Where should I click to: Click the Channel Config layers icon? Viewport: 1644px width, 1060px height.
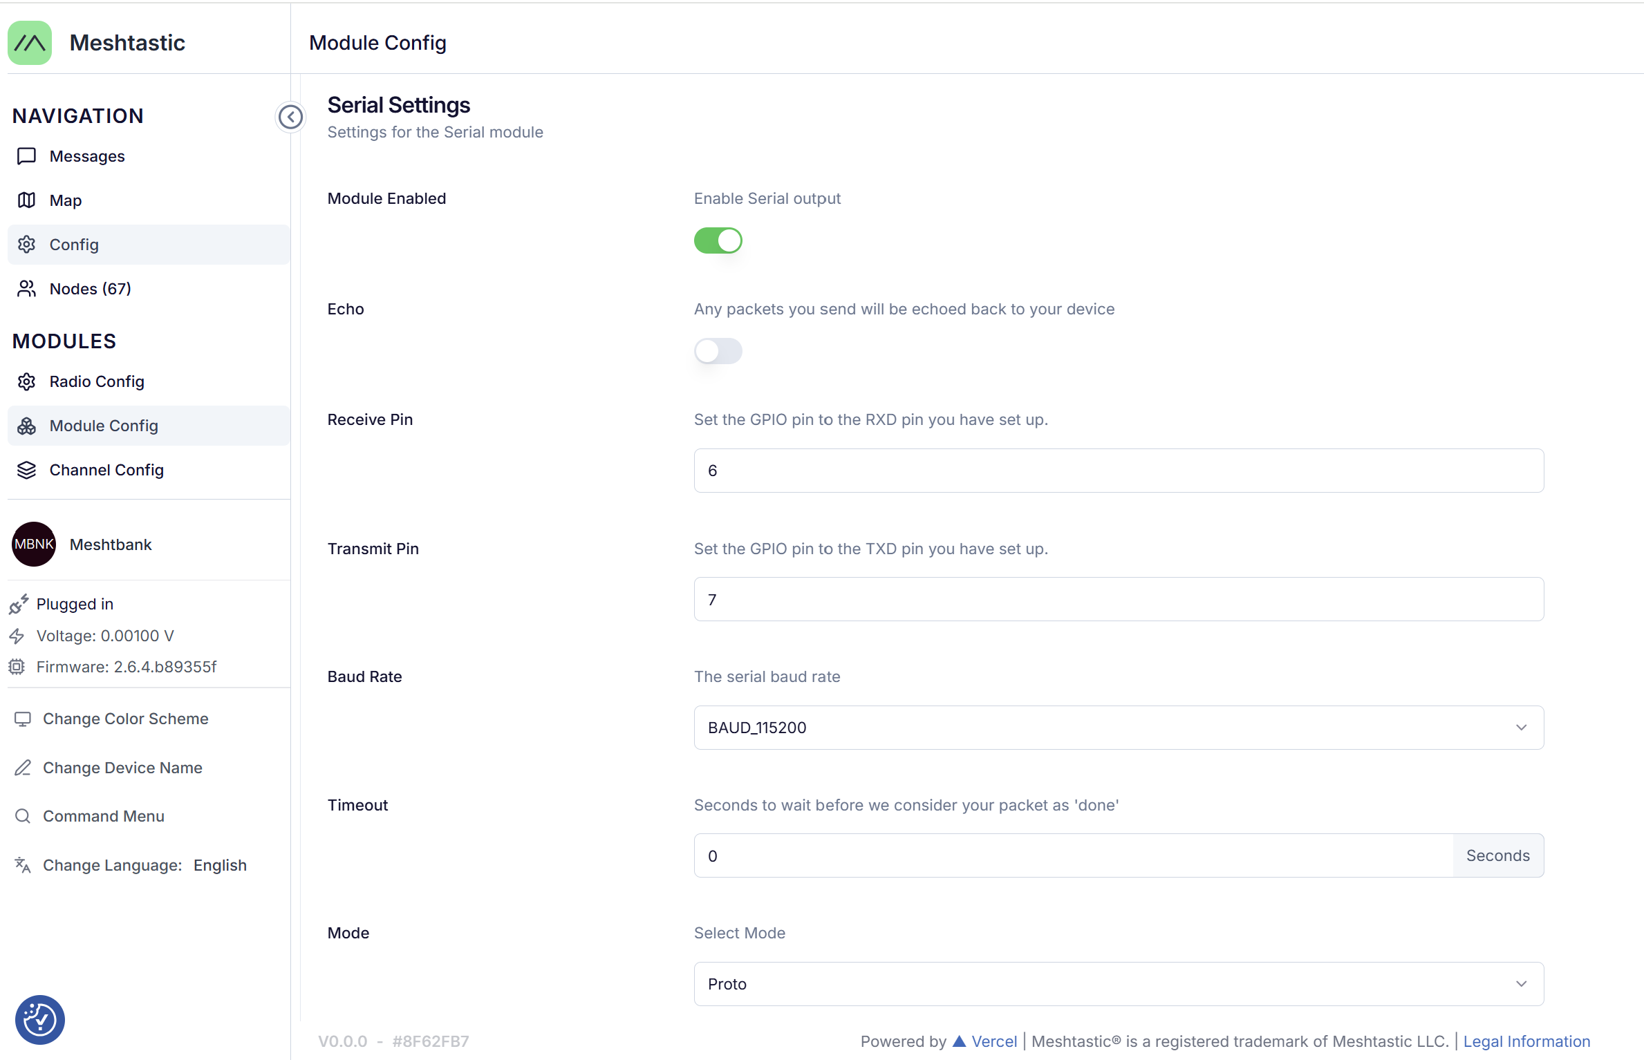[x=26, y=470]
